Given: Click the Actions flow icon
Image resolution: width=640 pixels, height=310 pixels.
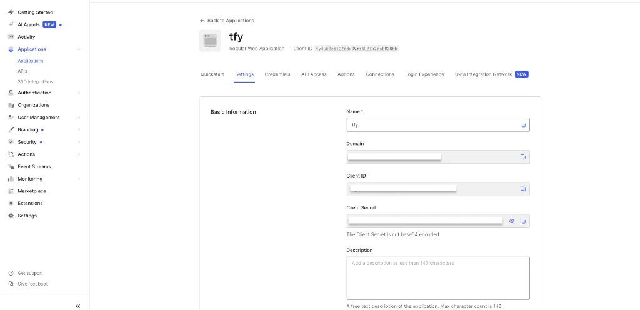Looking at the screenshot, I should click(x=11, y=154).
